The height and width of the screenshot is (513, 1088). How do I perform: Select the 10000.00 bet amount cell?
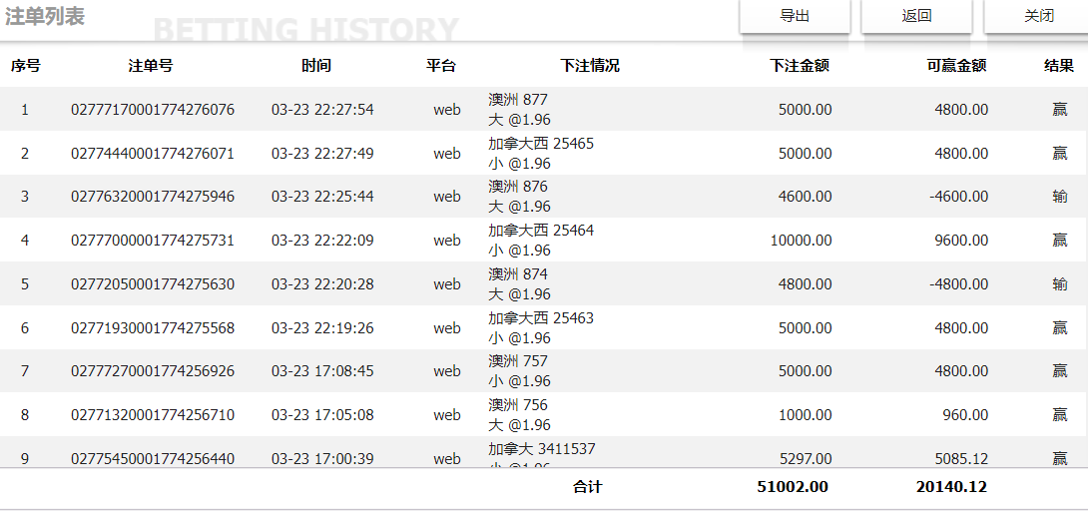pos(801,241)
